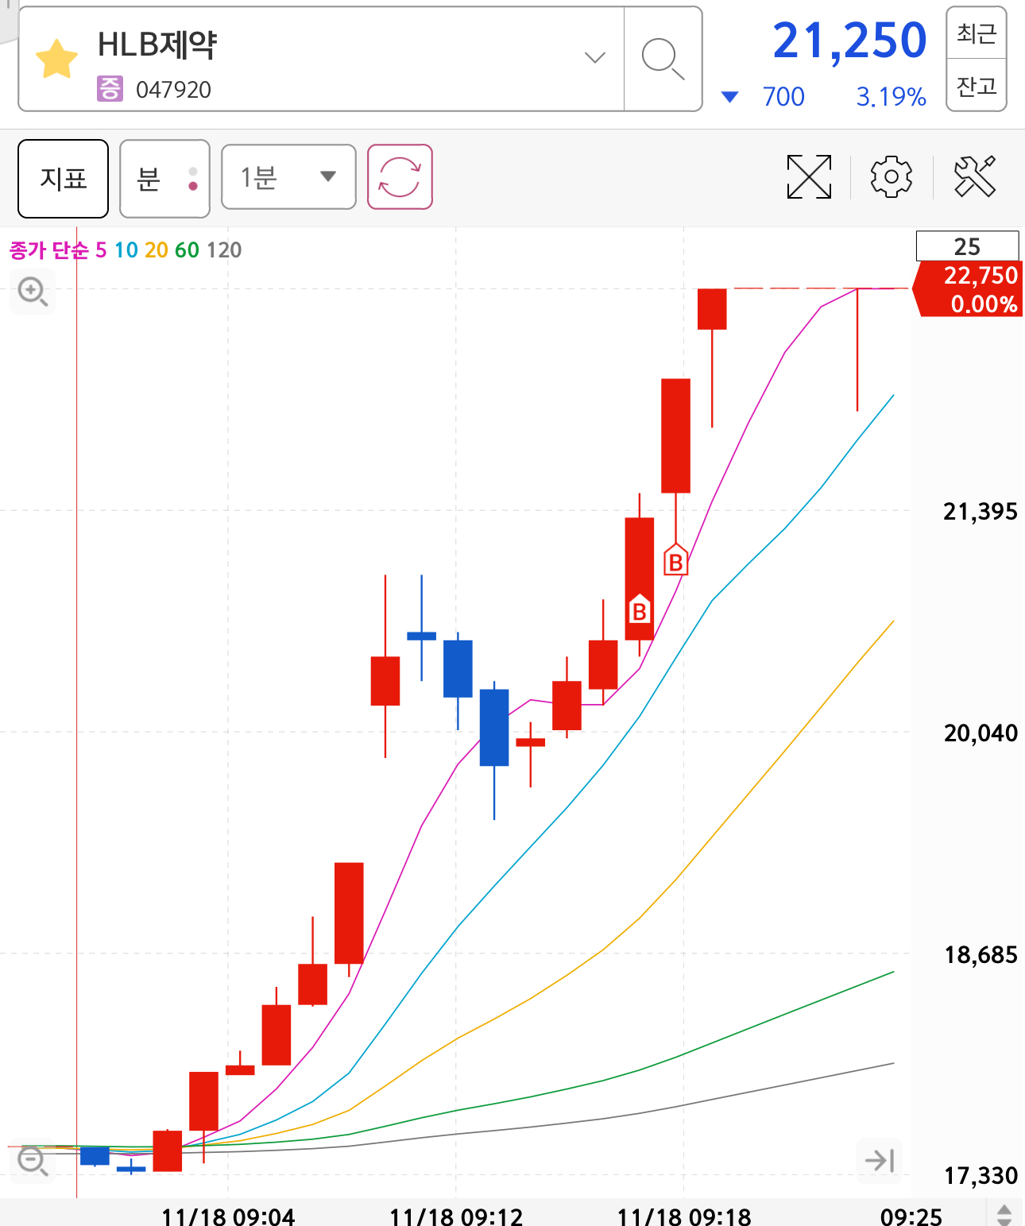Click the 18,685 price axis label
Image resolution: width=1025 pixels, height=1226 pixels.
coord(980,955)
